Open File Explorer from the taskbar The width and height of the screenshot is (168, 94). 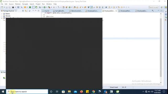69,92
